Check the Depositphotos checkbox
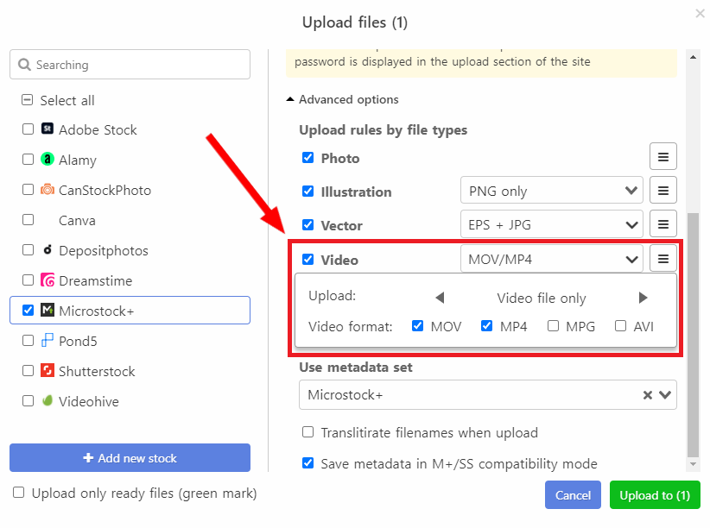This screenshot has height=528, width=710. tap(29, 249)
